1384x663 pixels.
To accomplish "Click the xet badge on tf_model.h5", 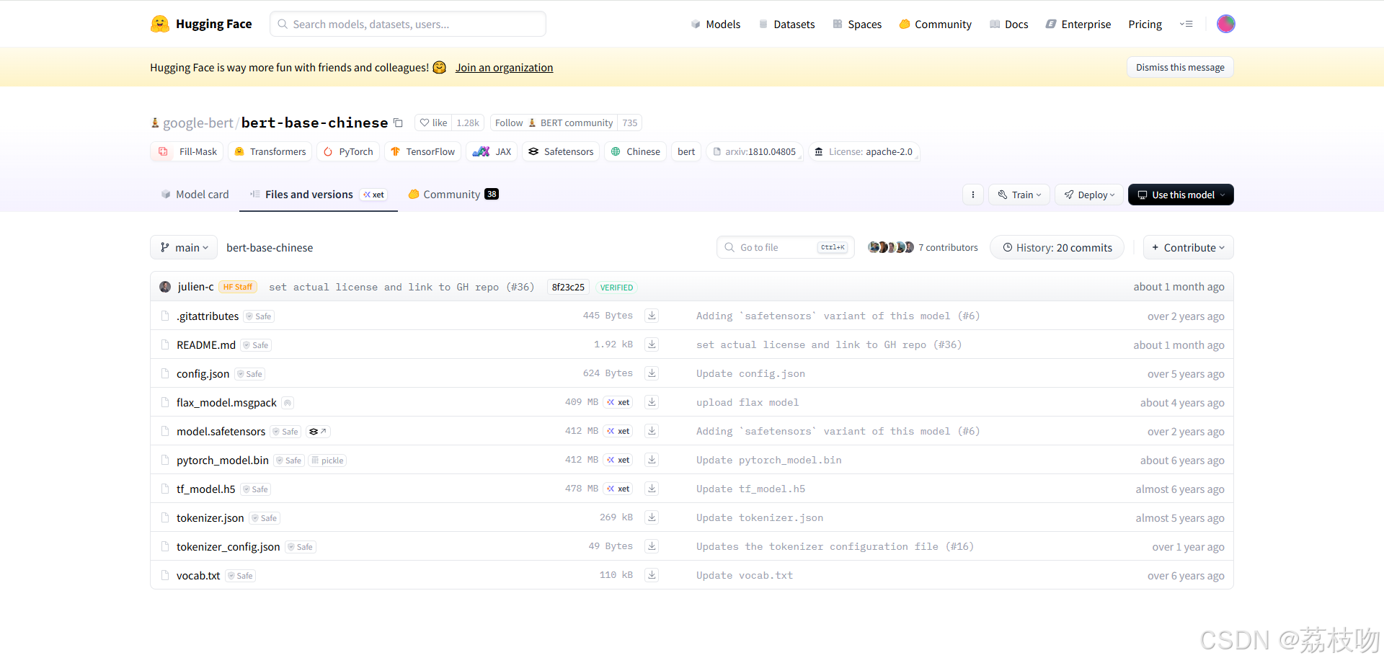I will coord(618,489).
